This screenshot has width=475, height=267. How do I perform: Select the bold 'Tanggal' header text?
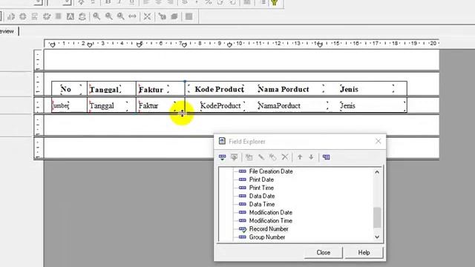pyautogui.click(x=105, y=89)
